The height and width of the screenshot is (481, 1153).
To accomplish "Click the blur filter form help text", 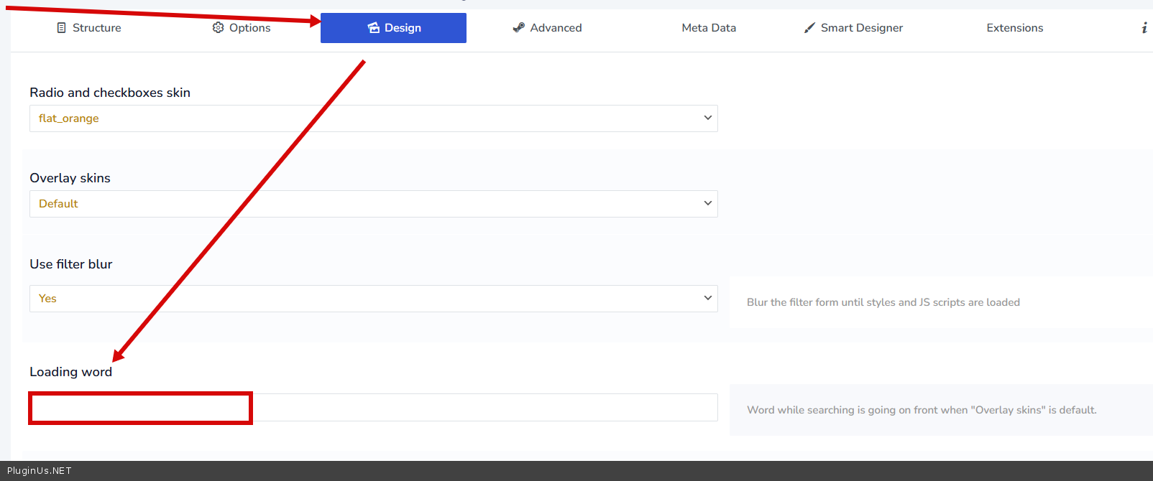I will pyautogui.click(x=883, y=302).
